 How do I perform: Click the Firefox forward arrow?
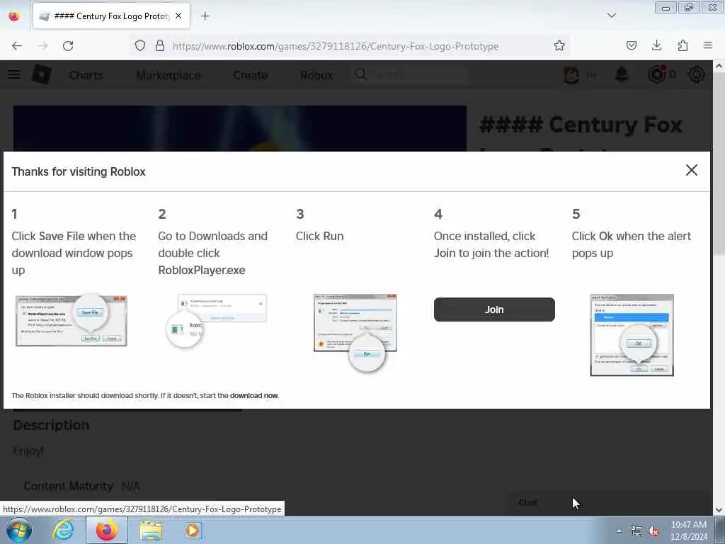pos(42,46)
